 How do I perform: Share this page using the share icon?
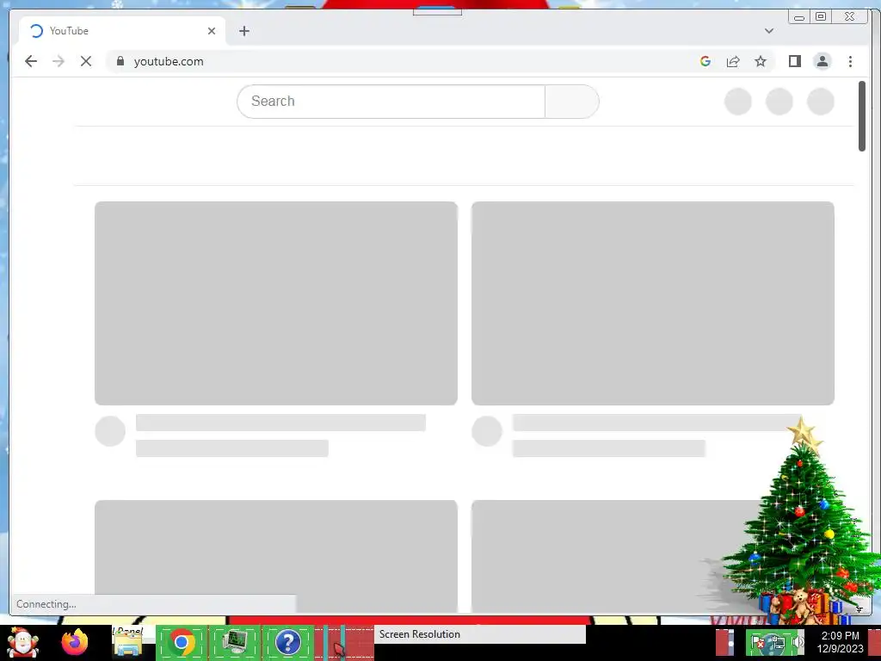(x=733, y=61)
